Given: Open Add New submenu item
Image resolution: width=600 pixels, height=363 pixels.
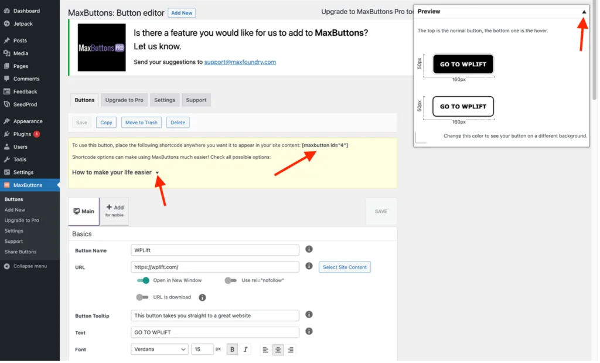Looking at the screenshot, I should (x=15, y=210).
